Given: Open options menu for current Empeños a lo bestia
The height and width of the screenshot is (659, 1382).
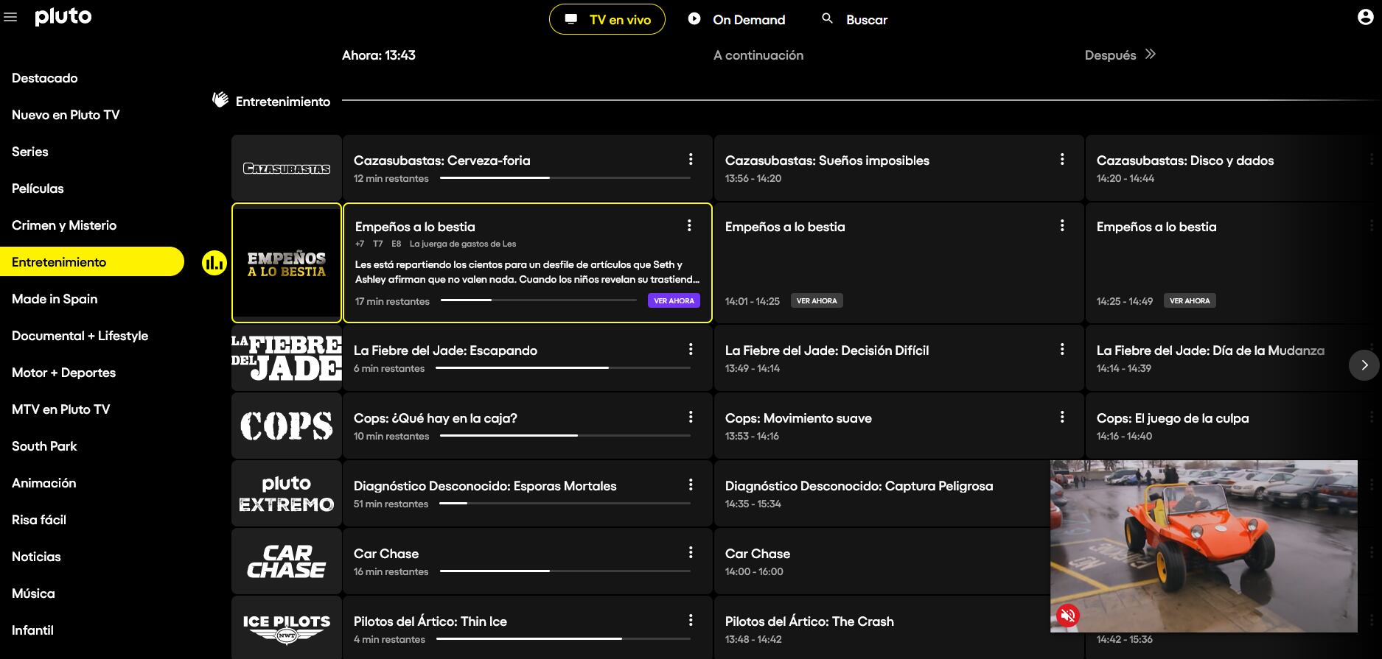Looking at the screenshot, I should click(689, 225).
